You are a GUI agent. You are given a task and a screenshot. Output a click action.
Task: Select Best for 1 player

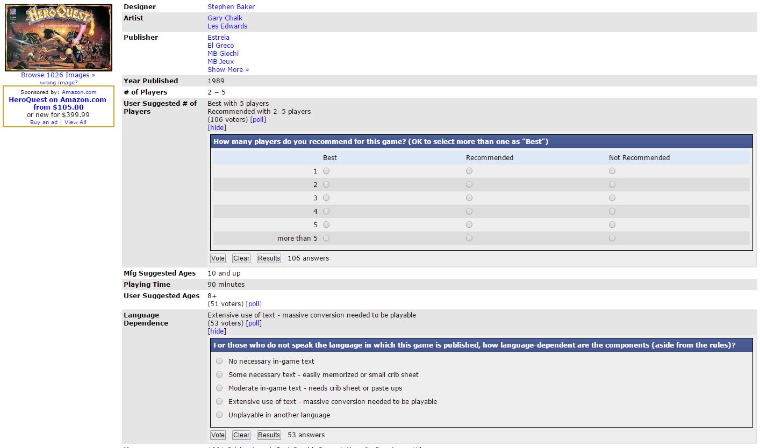(x=326, y=171)
